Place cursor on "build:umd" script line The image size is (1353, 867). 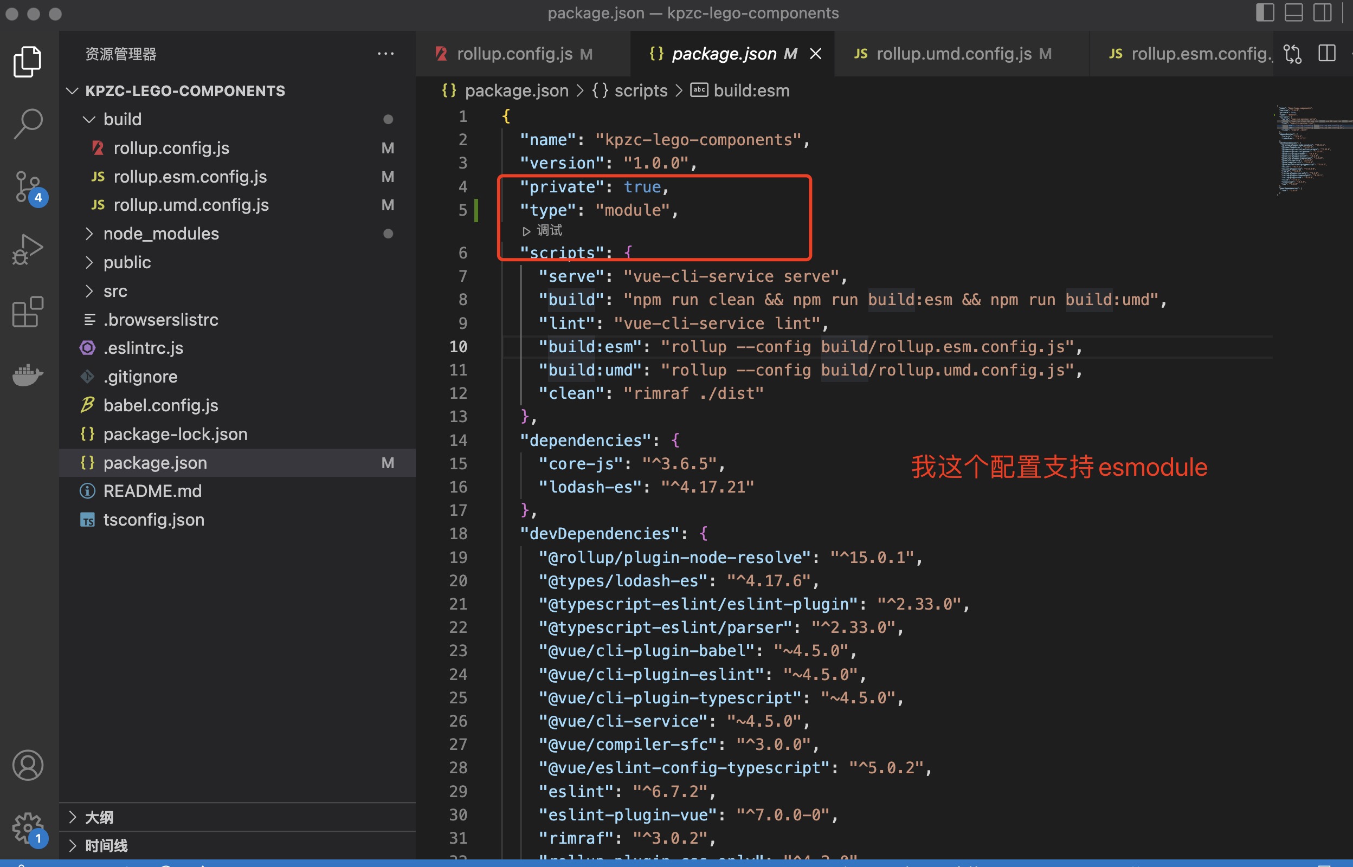[x=810, y=371]
